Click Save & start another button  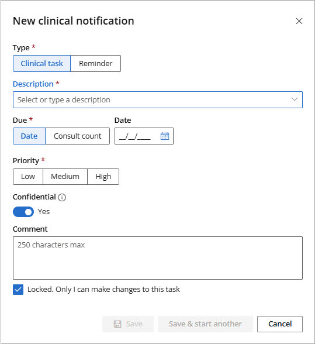[x=205, y=324]
